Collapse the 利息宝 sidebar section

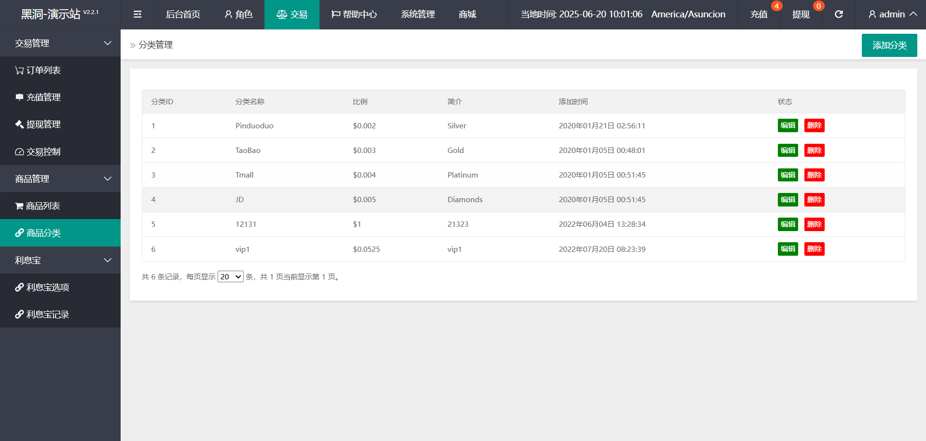coord(60,261)
